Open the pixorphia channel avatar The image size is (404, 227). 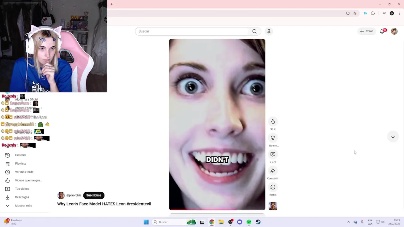coord(61,195)
